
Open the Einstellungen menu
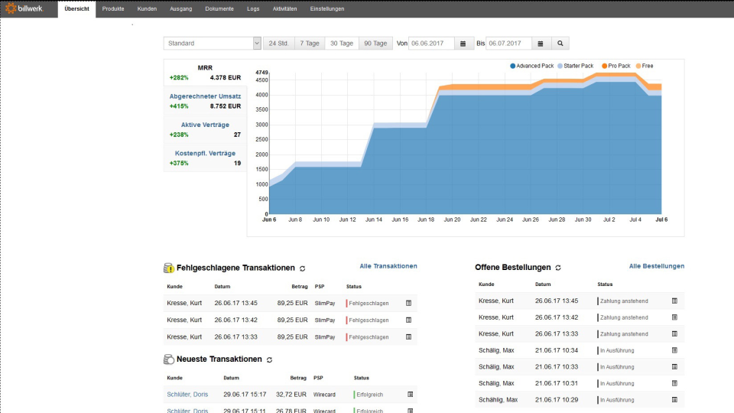(326, 9)
